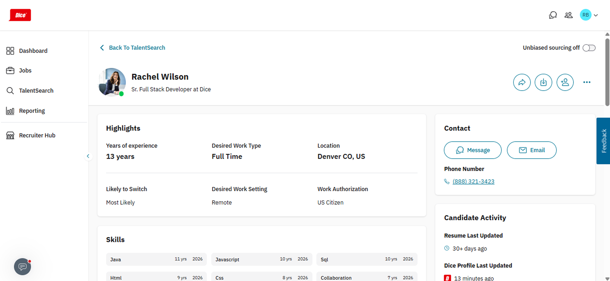This screenshot has width=610, height=281.
Task: Share Rachel Wilson's profile
Action: coord(522,82)
